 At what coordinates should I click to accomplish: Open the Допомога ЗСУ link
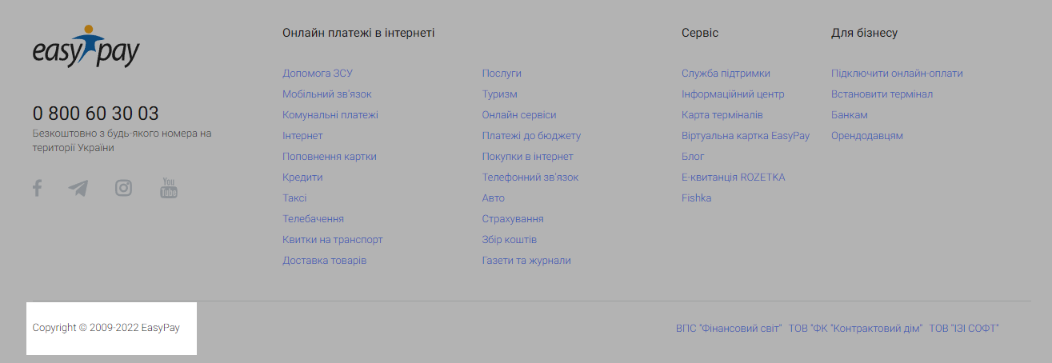click(x=318, y=73)
